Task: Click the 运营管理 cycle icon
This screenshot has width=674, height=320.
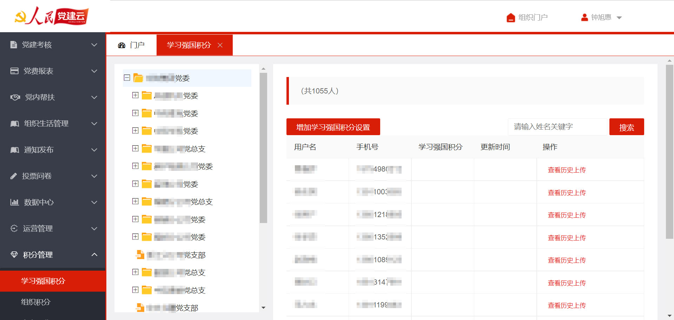Action: (14, 228)
